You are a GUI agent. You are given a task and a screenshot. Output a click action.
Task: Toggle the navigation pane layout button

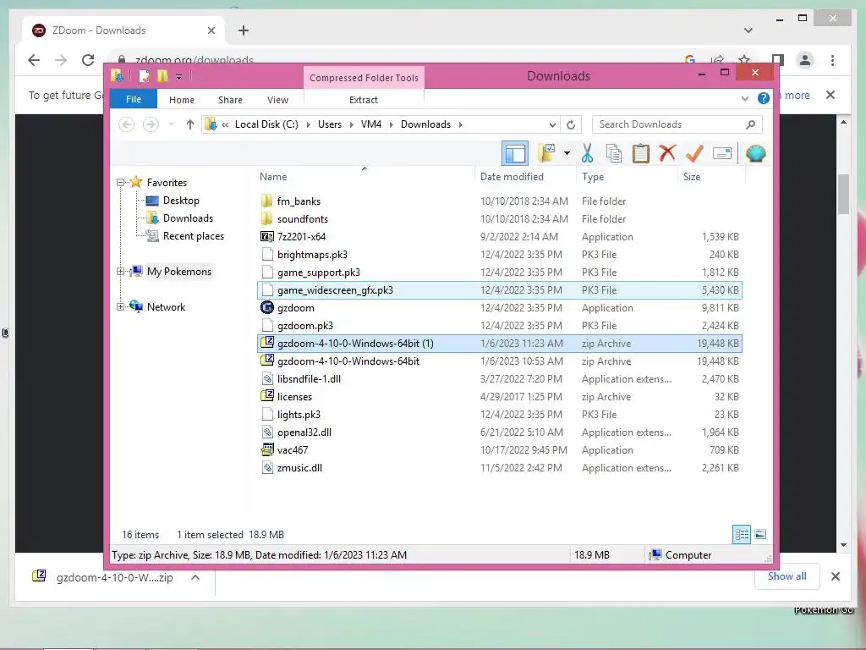pos(515,153)
